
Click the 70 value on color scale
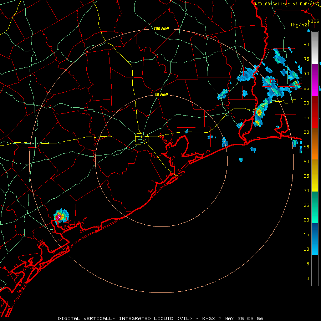point(306,74)
